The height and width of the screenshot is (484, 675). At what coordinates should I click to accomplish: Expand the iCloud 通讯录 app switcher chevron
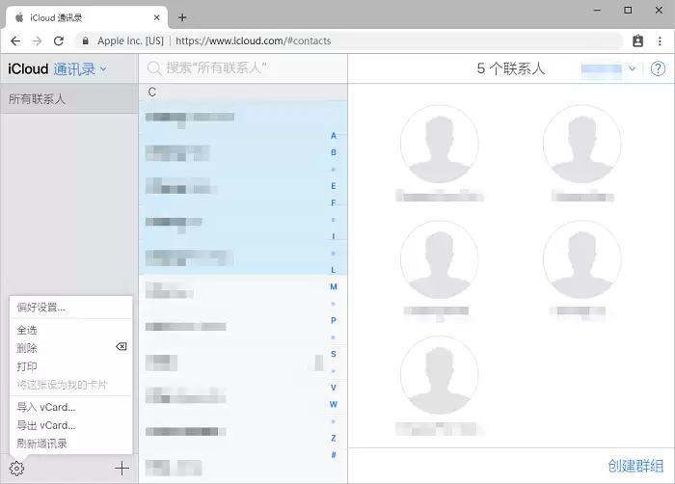point(103,68)
